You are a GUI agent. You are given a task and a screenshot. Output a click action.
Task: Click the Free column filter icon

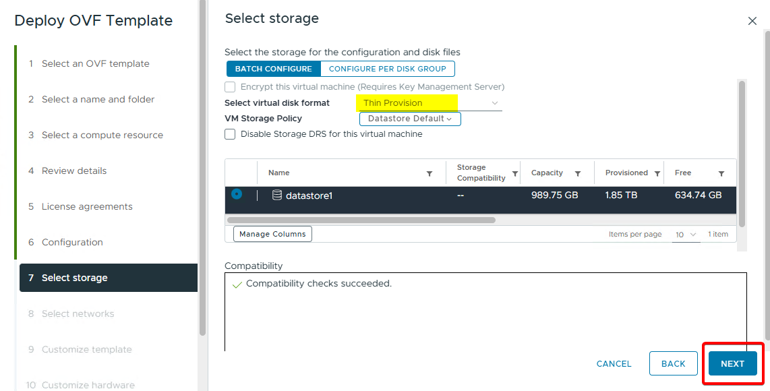pos(721,174)
